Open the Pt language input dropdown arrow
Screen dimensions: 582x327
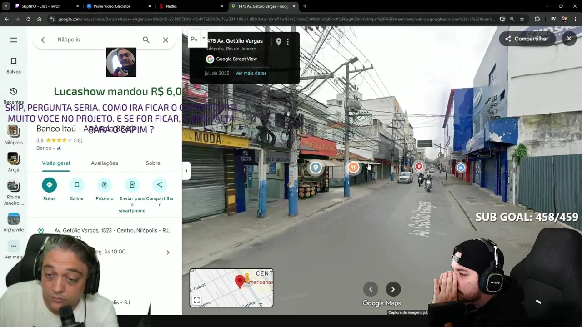204,38
